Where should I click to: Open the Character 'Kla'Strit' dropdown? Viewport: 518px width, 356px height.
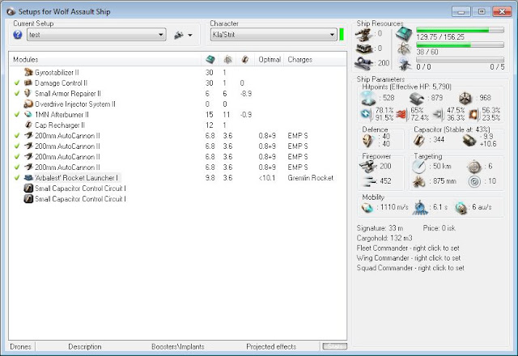pyautogui.click(x=274, y=35)
